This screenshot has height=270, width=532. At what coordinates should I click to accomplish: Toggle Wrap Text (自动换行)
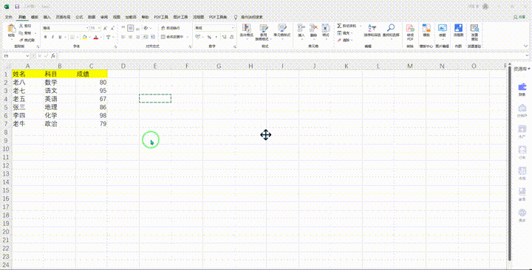(171, 28)
